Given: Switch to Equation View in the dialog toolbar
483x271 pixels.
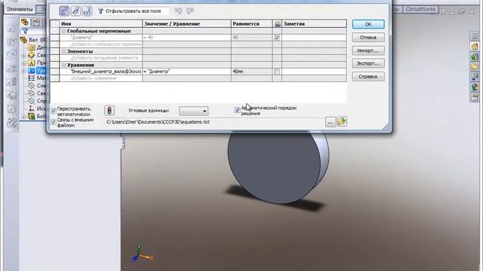Looking at the screenshot, I should (x=64, y=11).
